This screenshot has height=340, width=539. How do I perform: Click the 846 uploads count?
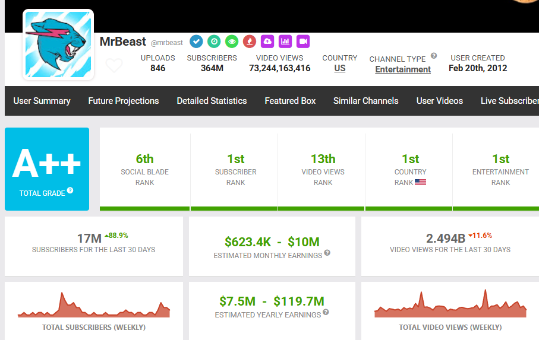pos(158,68)
